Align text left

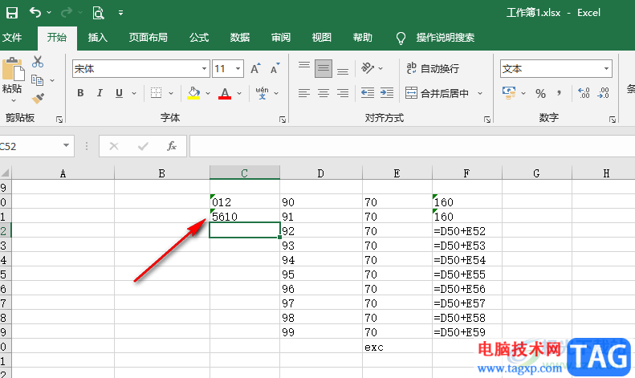304,93
